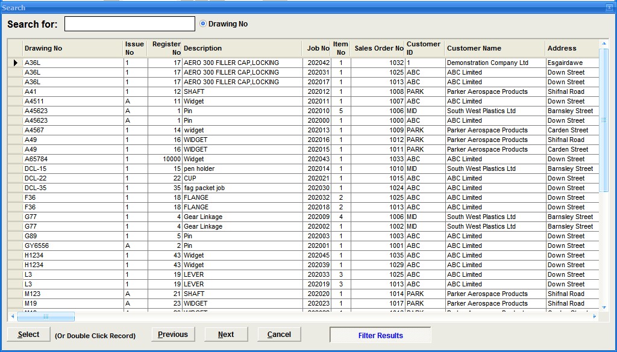Click the Job No column header

click(x=318, y=48)
